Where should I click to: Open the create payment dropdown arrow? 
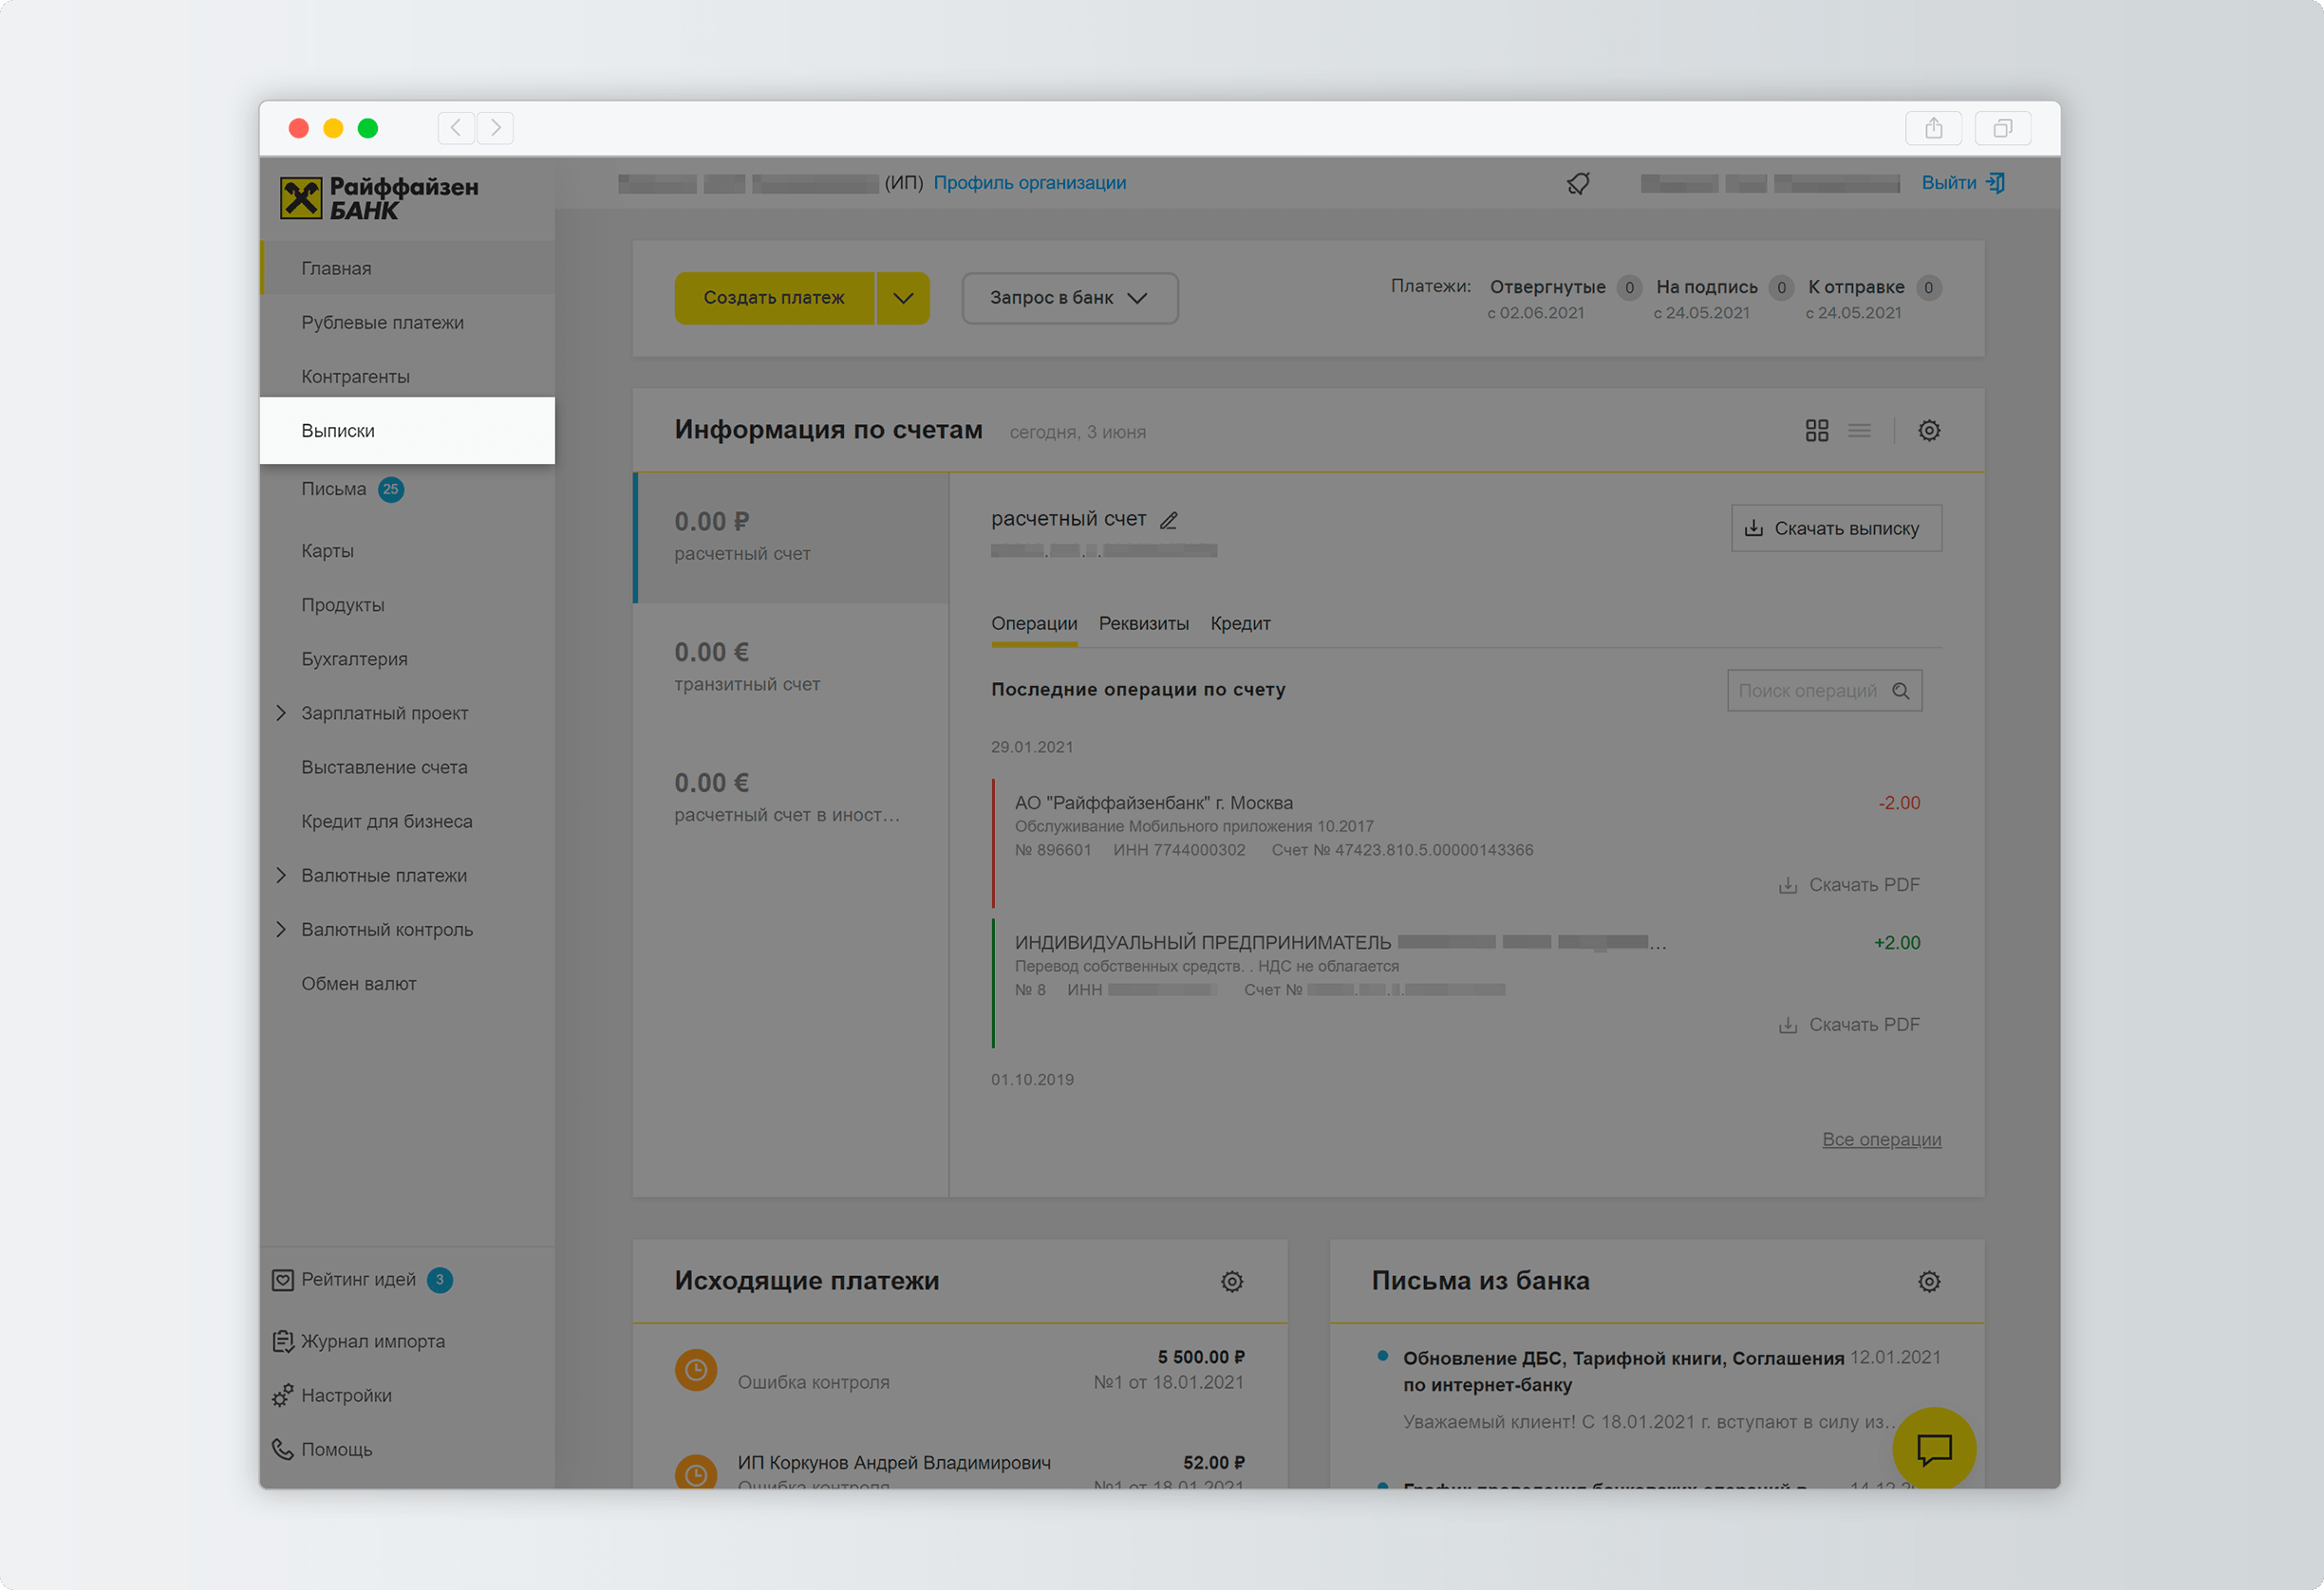903,298
